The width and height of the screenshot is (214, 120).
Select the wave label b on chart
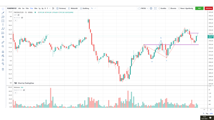click(x=161, y=38)
